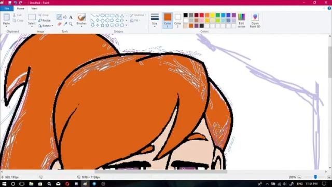Select the Magnifier tool

pyautogui.click(x=71, y=24)
